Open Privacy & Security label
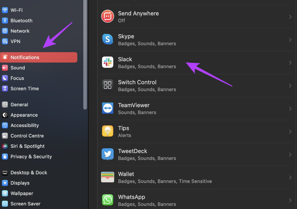Viewport: 297px width, 209px height. point(31,157)
